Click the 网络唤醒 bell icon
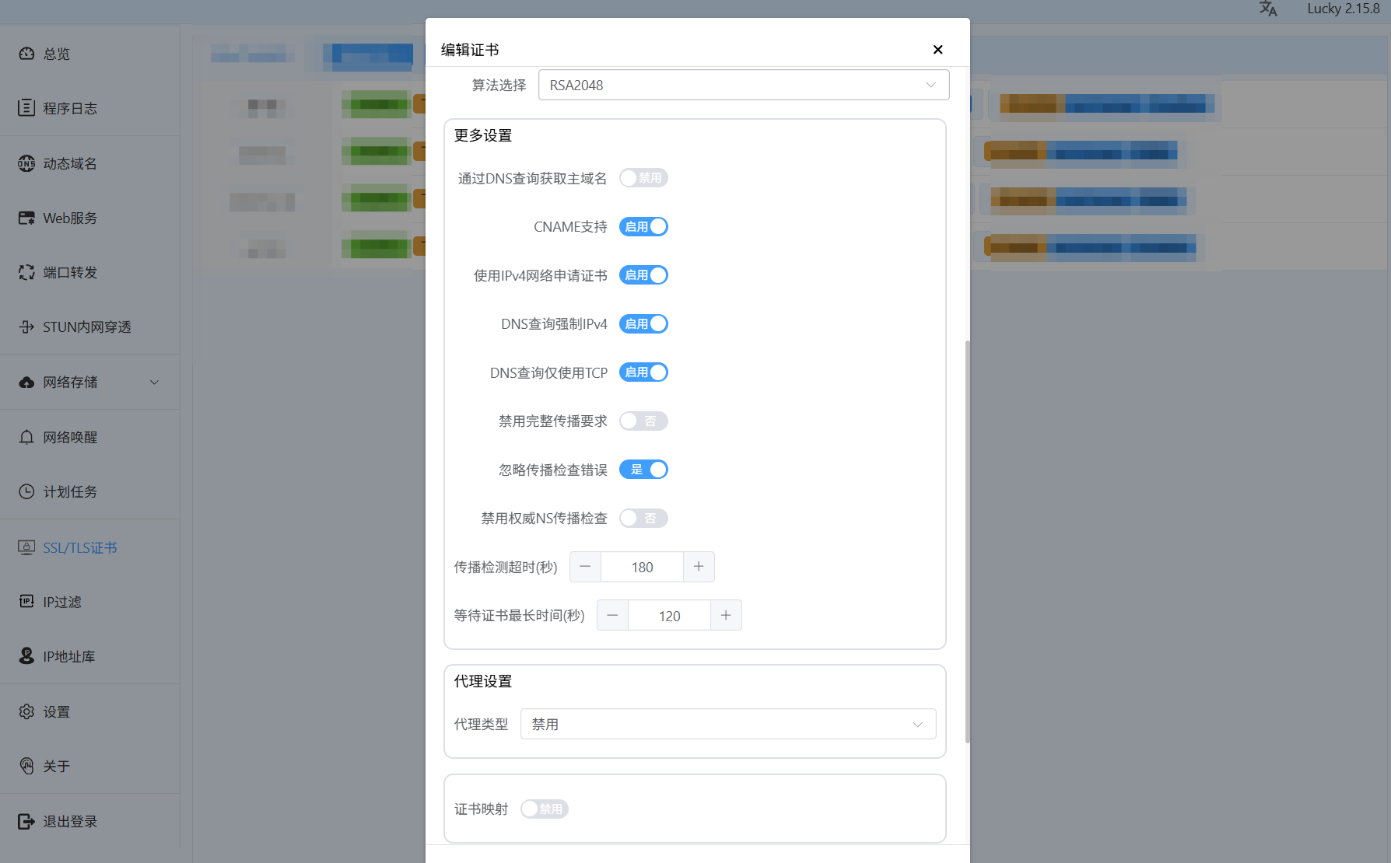The width and height of the screenshot is (1391, 863). pos(26,437)
